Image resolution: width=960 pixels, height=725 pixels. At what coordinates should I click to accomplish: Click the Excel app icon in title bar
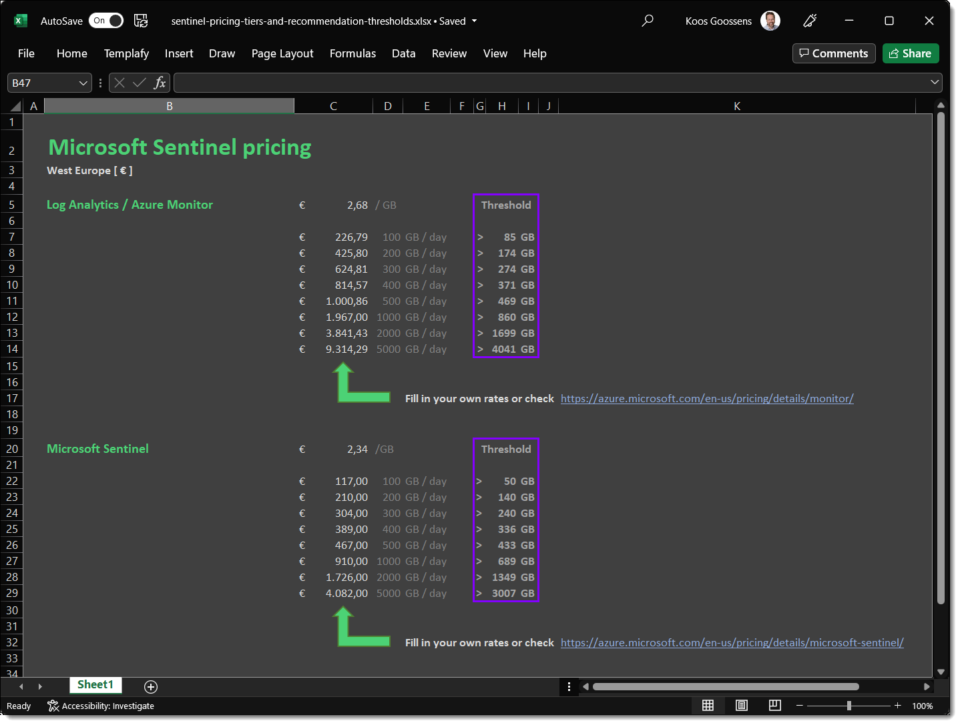click(x=21, y=21)
